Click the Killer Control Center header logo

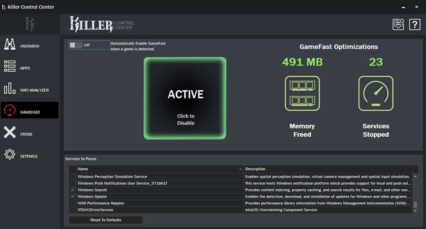[102, 24]
